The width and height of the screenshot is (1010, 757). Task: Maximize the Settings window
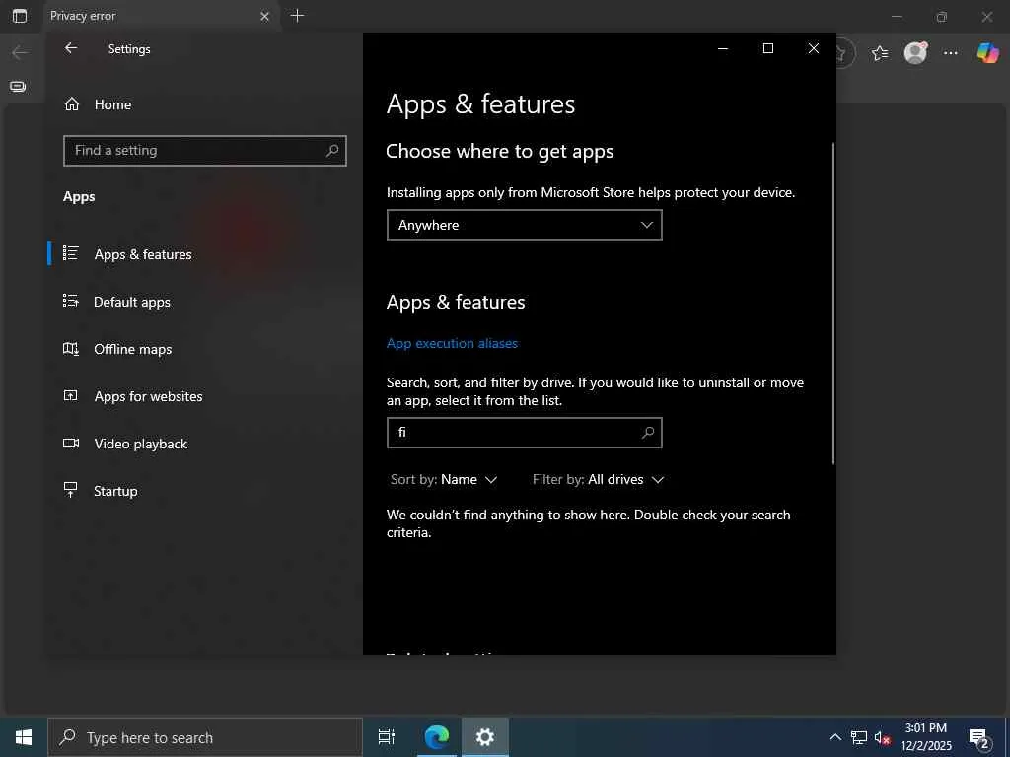point(767,48)
